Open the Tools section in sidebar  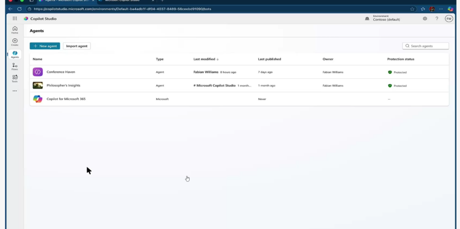(x=15, y=79)
